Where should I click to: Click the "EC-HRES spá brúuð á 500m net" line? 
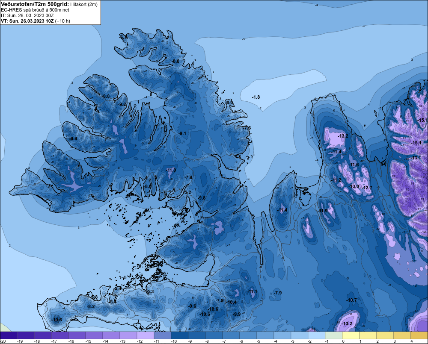pyautogui.click(x=35, y=10)
